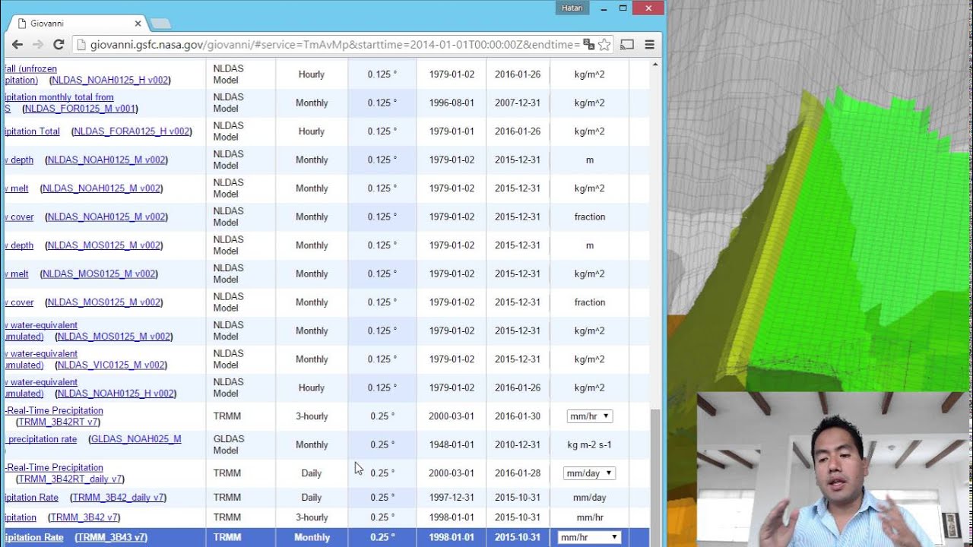973x547 pixels.
Task: Open NLDAS_MOS0125_M v002 link in fraction cover row
Action: [x=103, y=302]
